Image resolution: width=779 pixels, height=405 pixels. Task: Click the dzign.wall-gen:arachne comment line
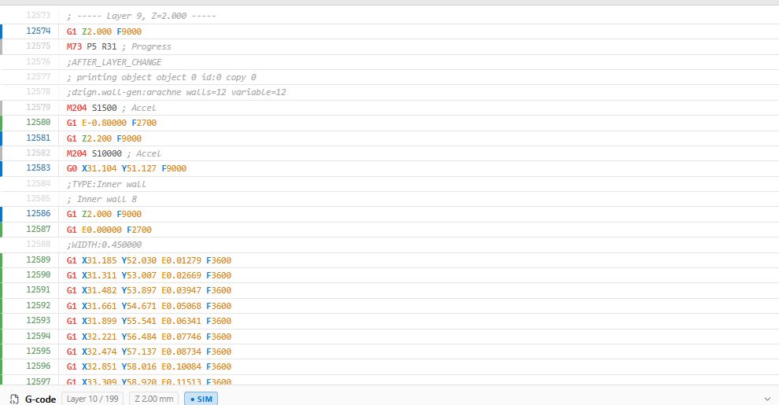pyautogui.click(x=176, y=92)
